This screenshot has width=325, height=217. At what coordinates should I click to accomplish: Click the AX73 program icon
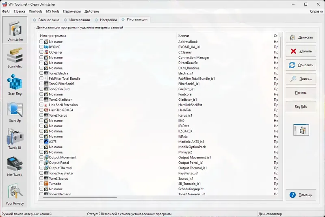click(46, 141)
